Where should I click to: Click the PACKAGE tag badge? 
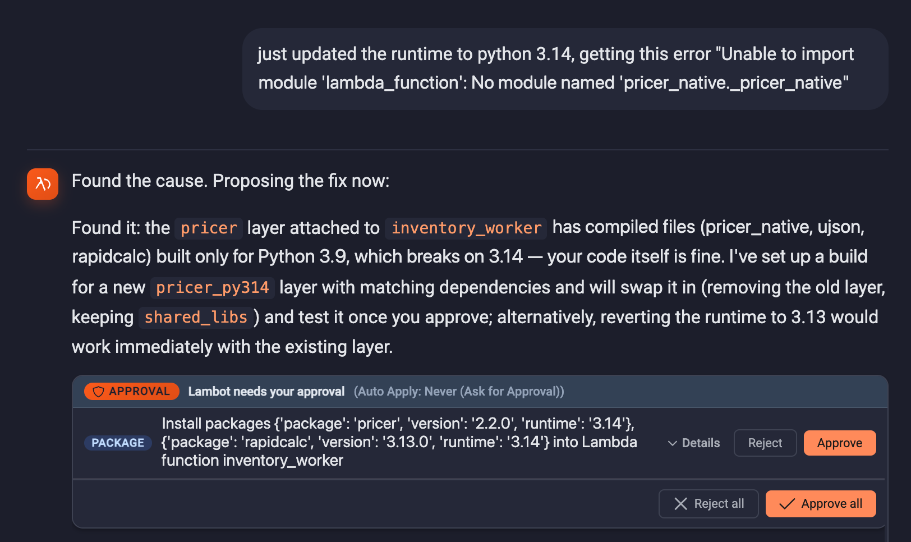[118, 443]
